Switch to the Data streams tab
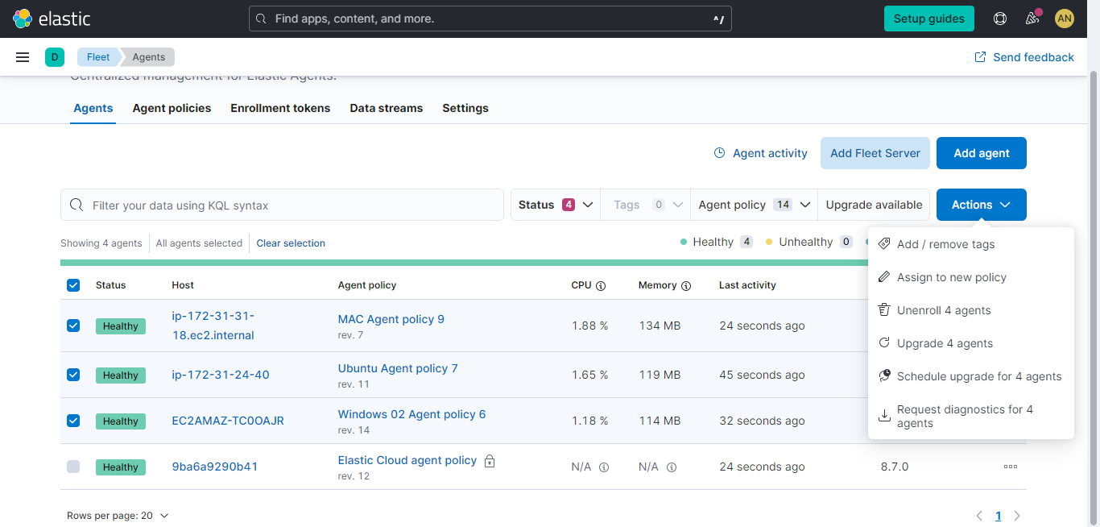This screenshot has height=527, width=1100. click(x=387, y=108)
